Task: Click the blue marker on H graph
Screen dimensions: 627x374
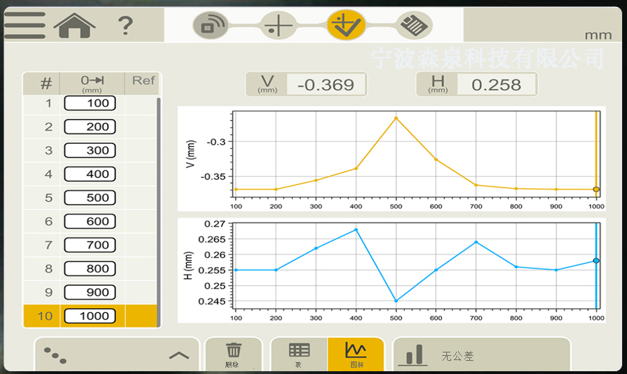Action: point(596,261)
